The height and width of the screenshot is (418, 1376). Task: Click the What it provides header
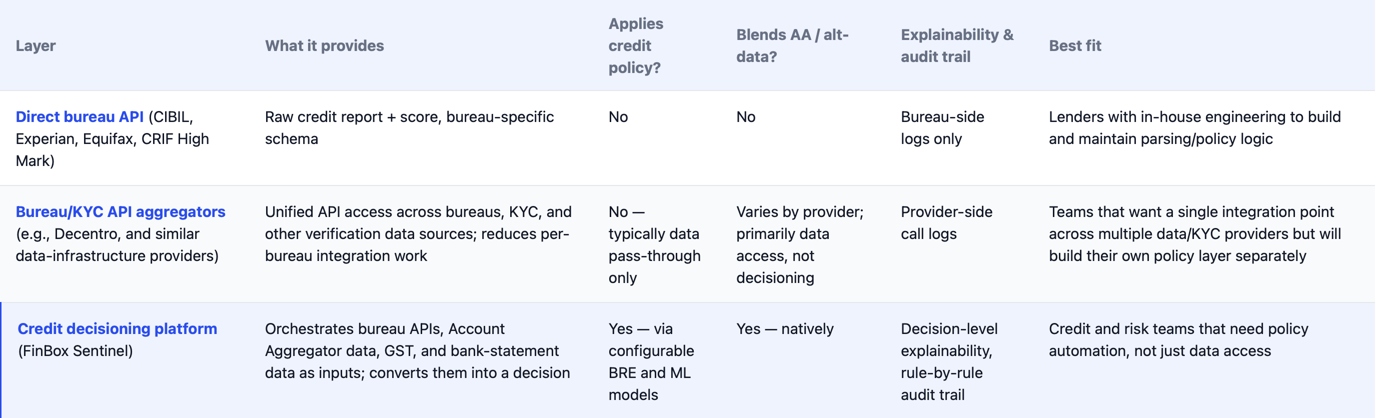tap(324, 46)
